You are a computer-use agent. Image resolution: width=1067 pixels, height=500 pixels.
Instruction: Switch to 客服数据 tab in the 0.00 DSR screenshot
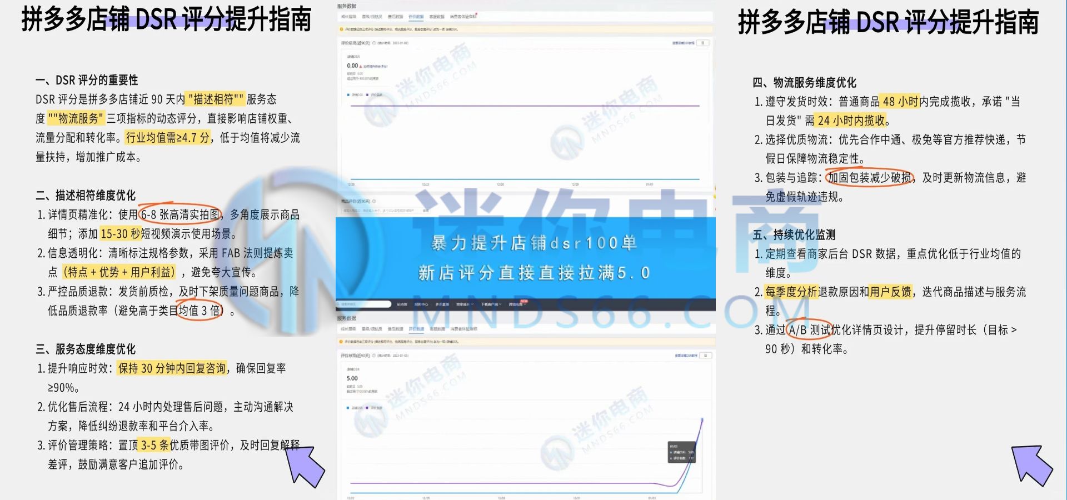437,17
